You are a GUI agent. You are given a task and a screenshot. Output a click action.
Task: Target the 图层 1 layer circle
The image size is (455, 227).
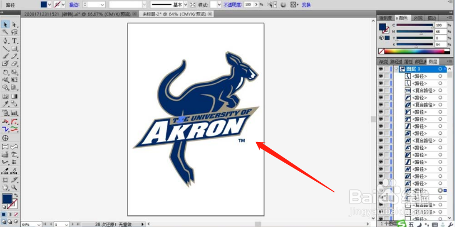pos(440,69)
